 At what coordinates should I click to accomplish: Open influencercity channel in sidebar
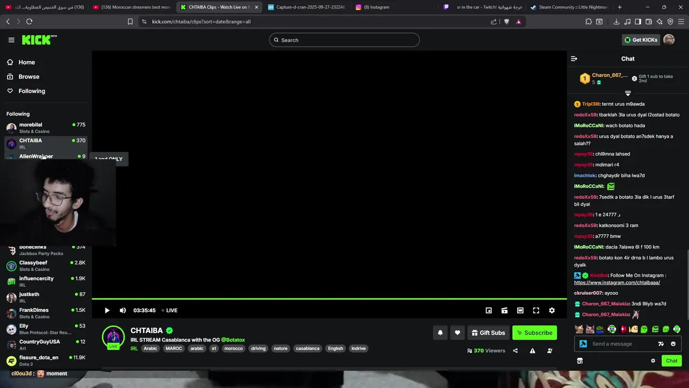[46, 281]
